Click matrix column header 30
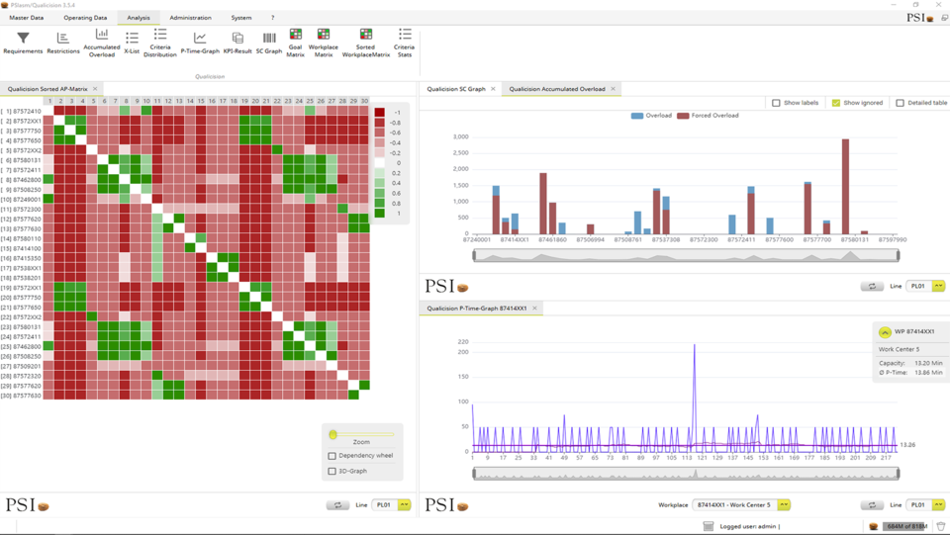 coord(364,101)
